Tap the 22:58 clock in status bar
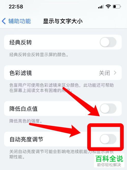 point(16,7)
